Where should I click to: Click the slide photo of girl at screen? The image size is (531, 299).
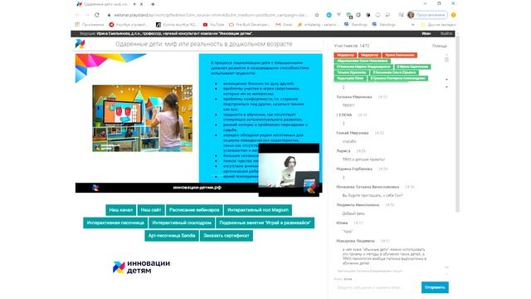tap(143, 118)
